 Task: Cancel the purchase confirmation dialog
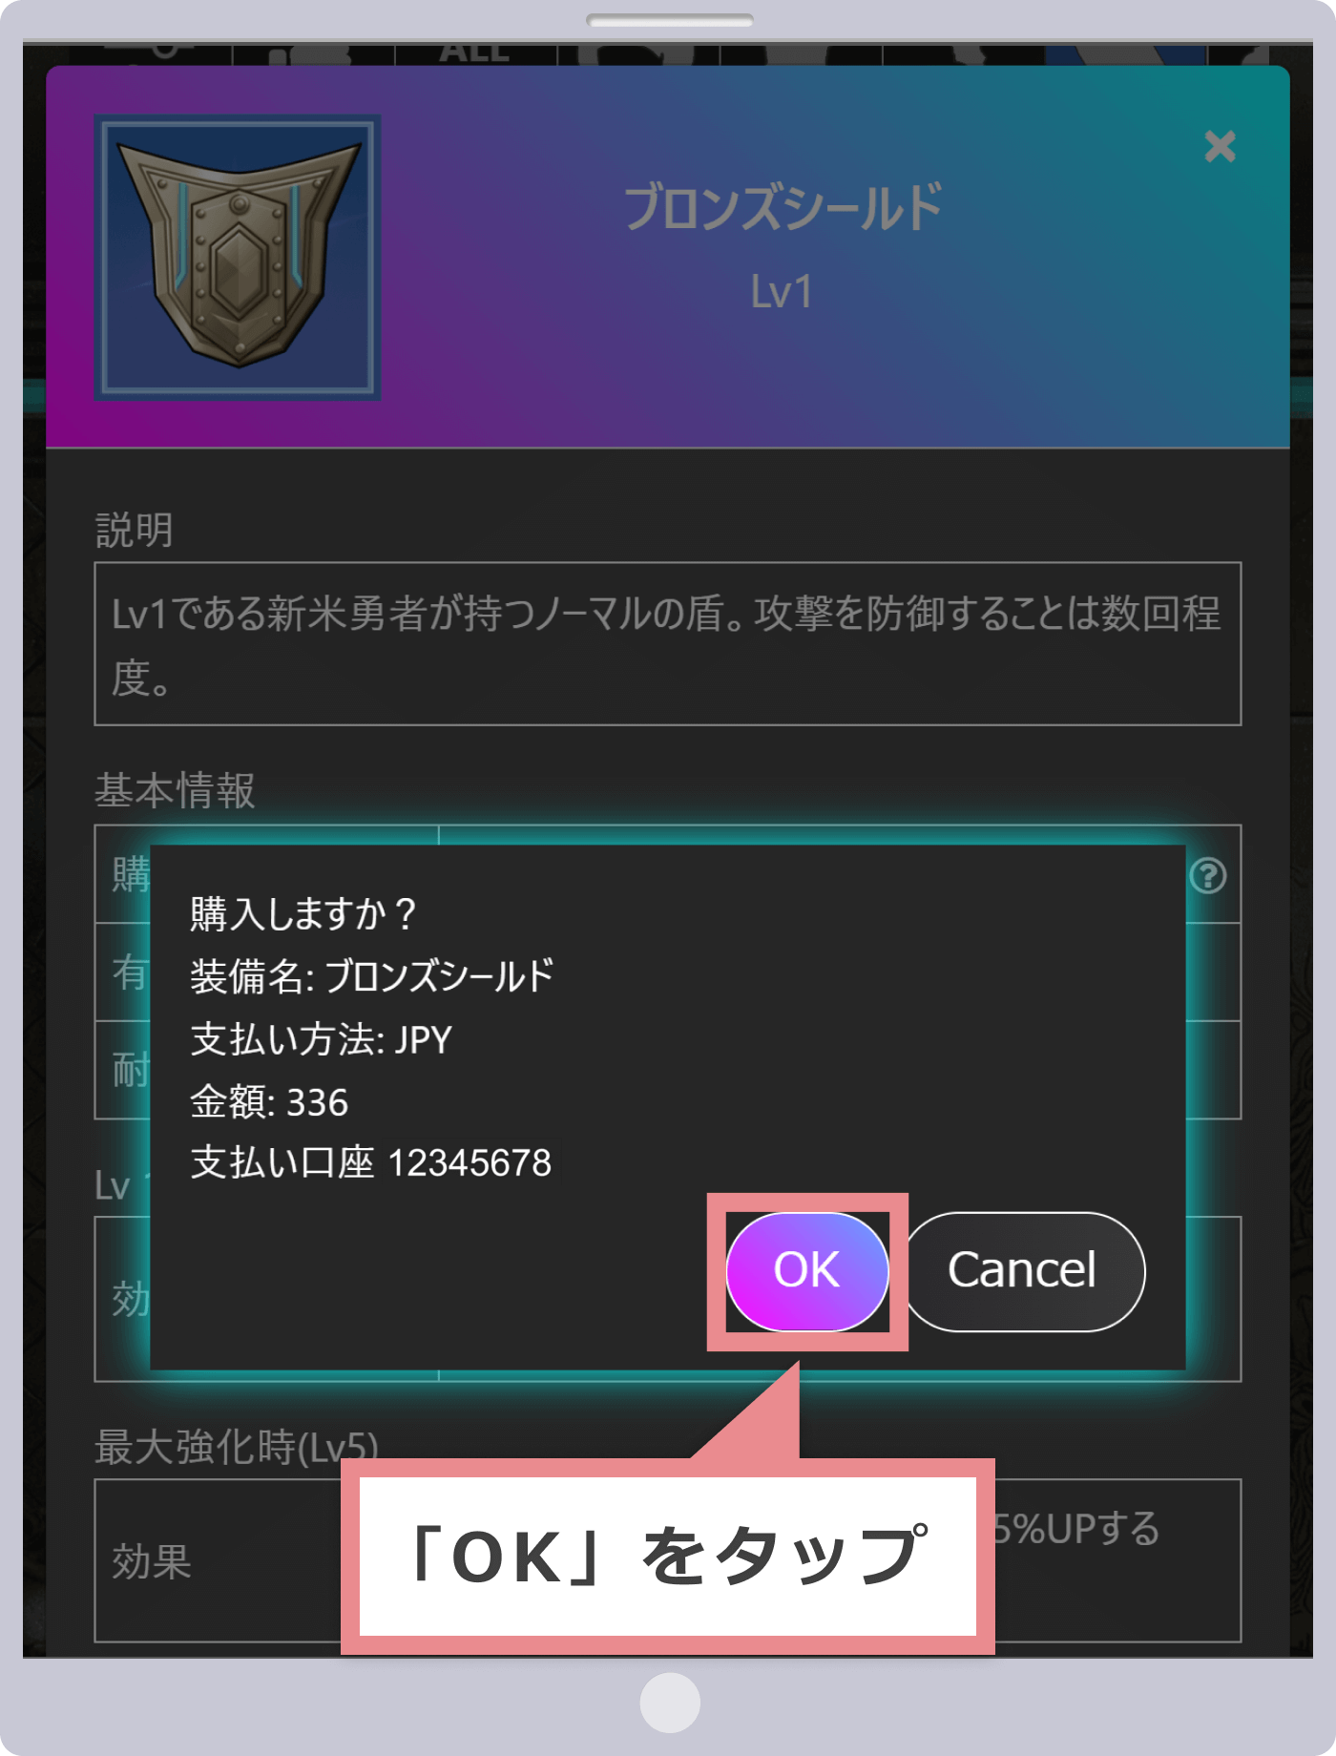pos(1023,1271)
